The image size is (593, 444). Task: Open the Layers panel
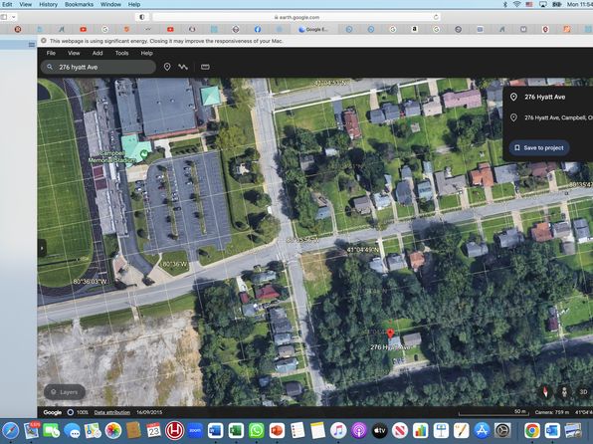point(65,392)
